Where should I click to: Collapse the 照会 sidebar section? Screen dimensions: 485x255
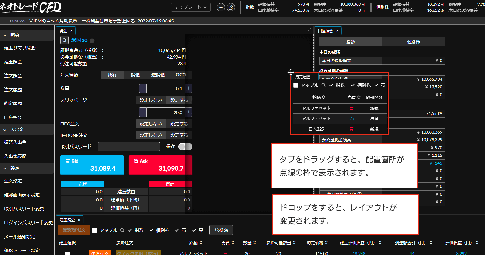point(27,35)
